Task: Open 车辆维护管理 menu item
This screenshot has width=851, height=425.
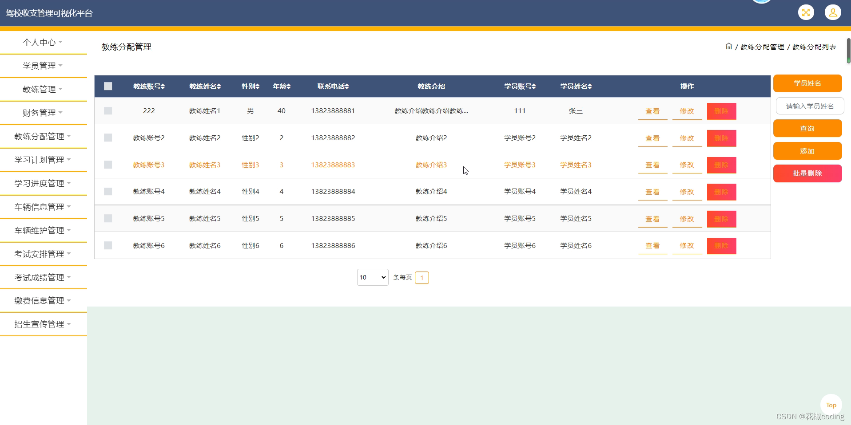Action: point(43,231)
